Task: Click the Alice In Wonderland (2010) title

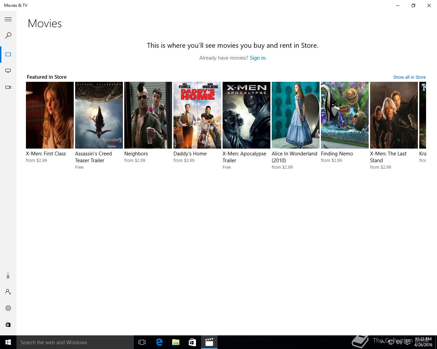Action: [294, 157]
